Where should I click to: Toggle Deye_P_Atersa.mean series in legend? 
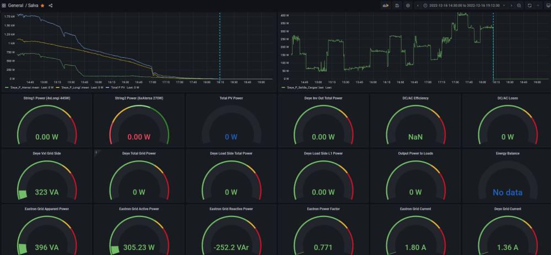pos(21,87)
